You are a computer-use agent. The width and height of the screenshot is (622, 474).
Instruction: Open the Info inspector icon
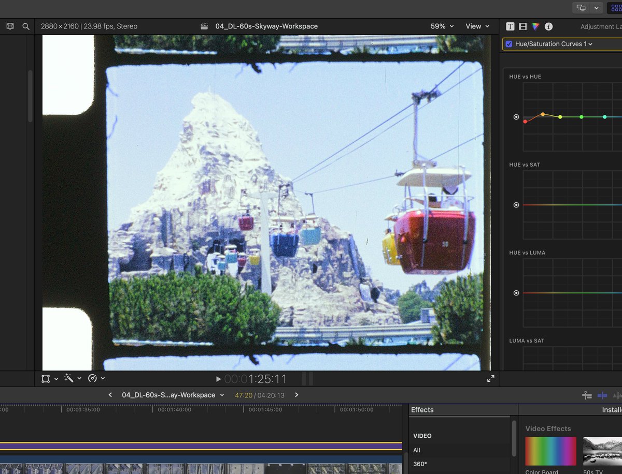click(548, 26)
